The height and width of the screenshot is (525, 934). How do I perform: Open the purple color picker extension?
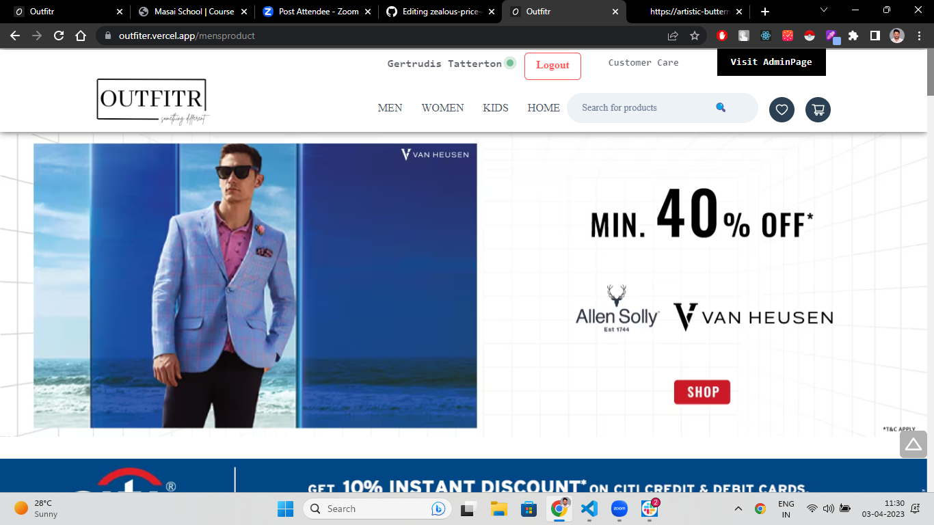click(831, 36)
